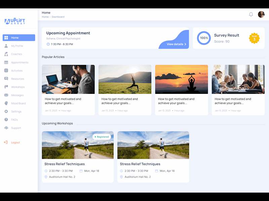Open article thumbnail of sunset meditation

click(x=182, y=79)
